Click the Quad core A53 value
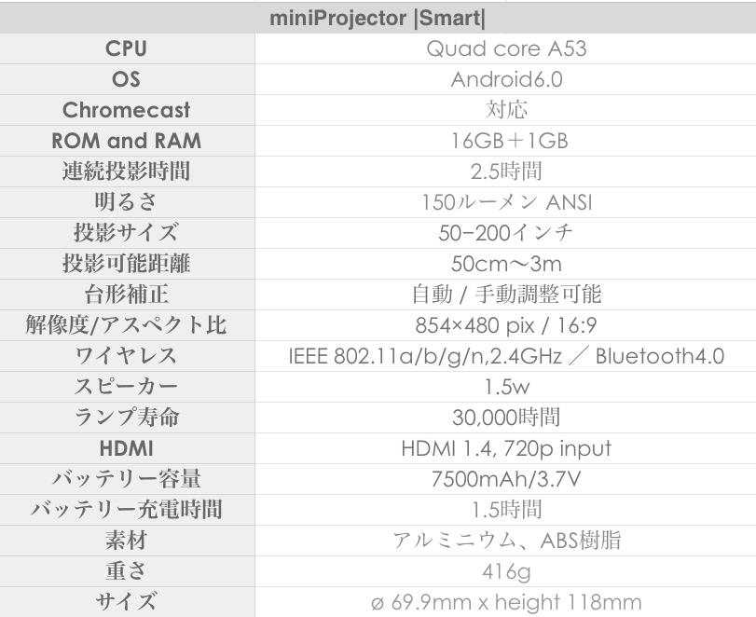The width and height of the screenshot is (756, 617). [x=506, y=48]
